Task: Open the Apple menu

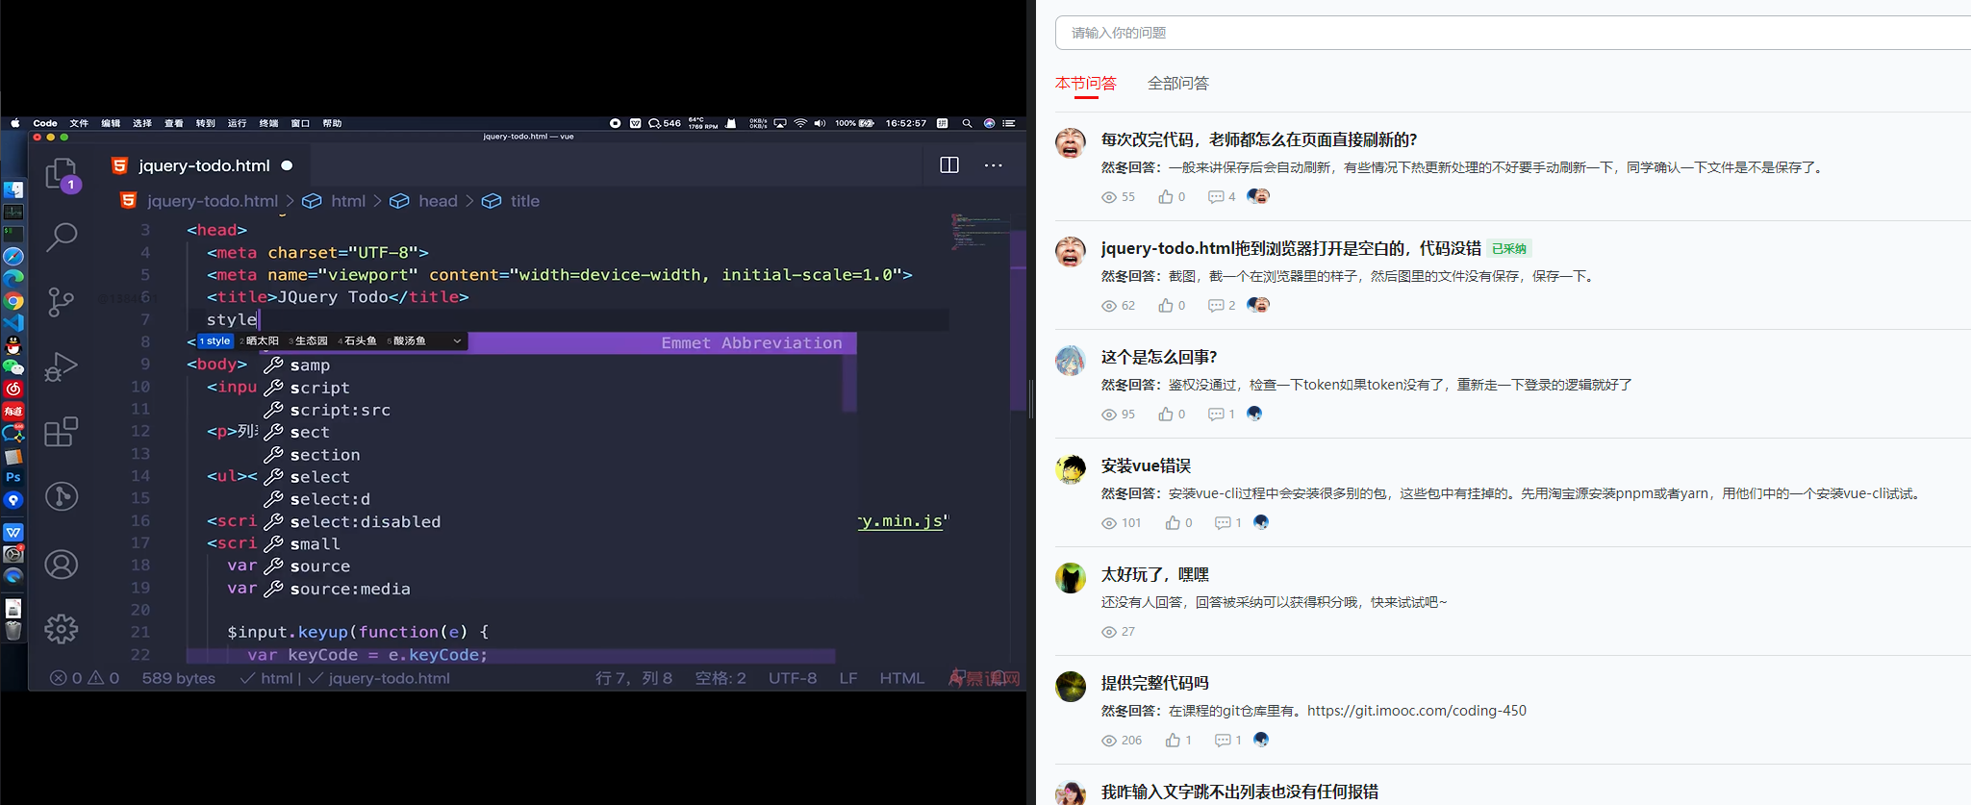Action: pyautogui.click(x=14, y=123)
